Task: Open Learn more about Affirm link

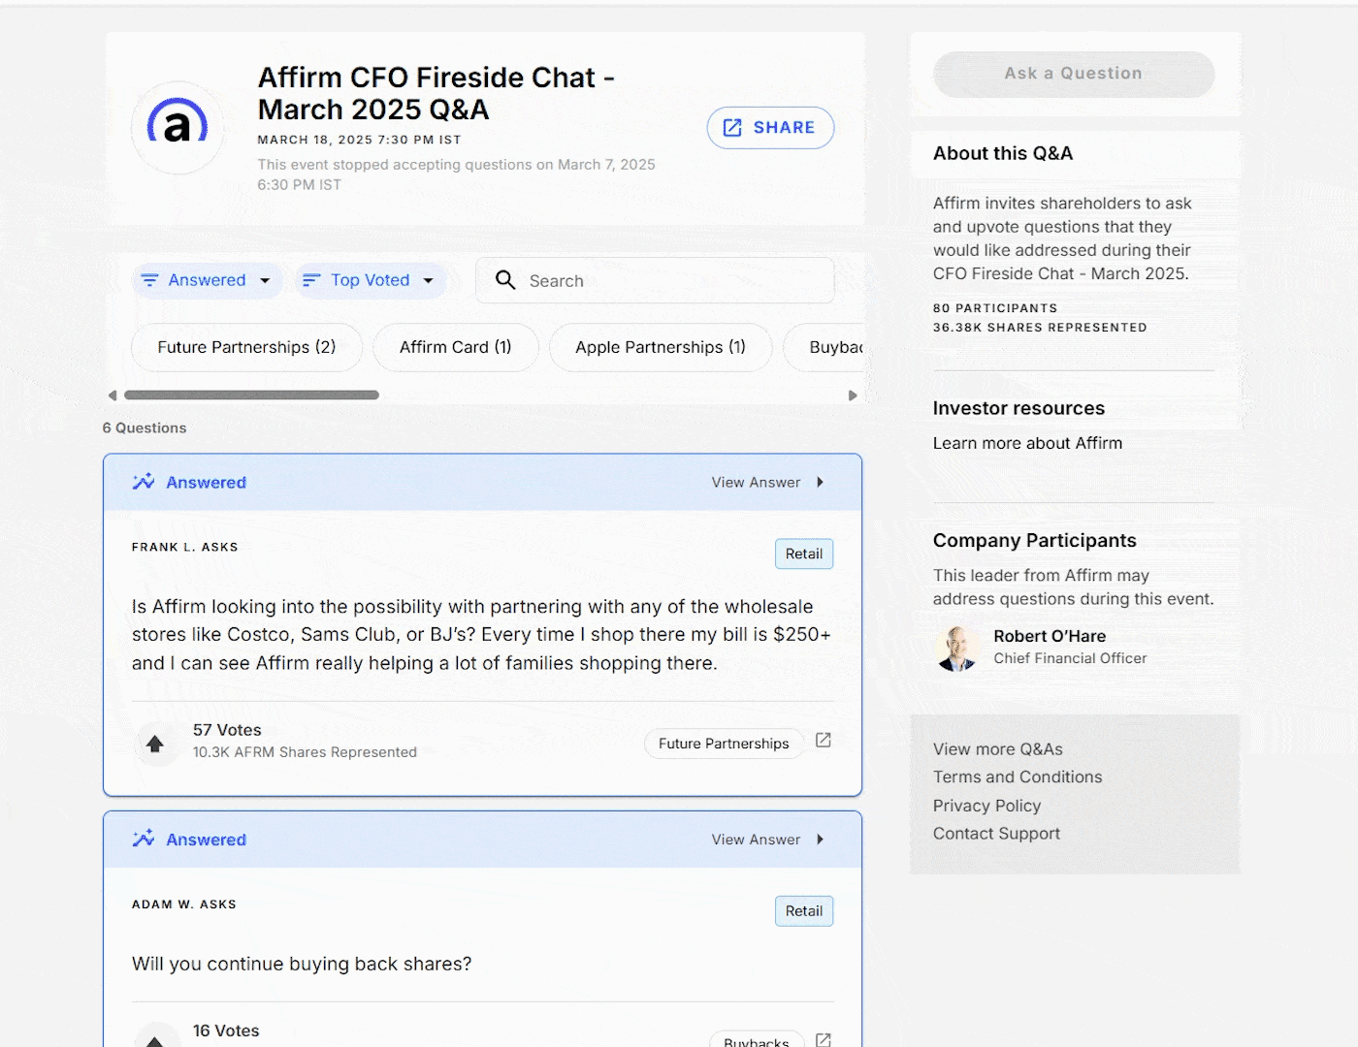Action: point(1027,443)
